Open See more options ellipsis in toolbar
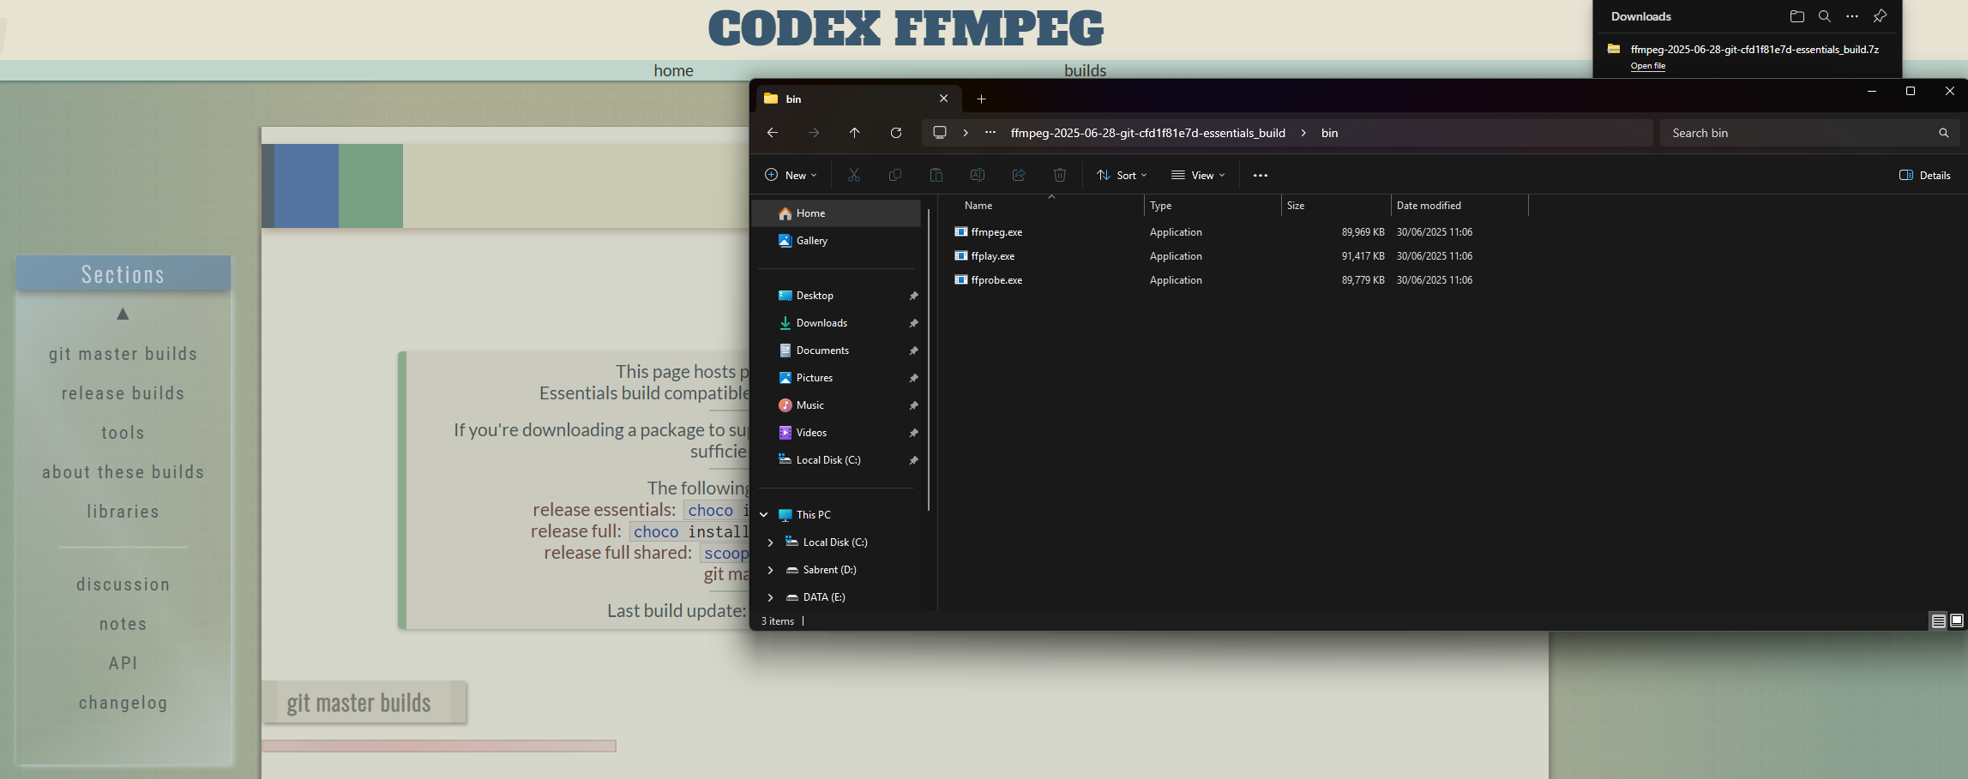 coord(1261,175)
